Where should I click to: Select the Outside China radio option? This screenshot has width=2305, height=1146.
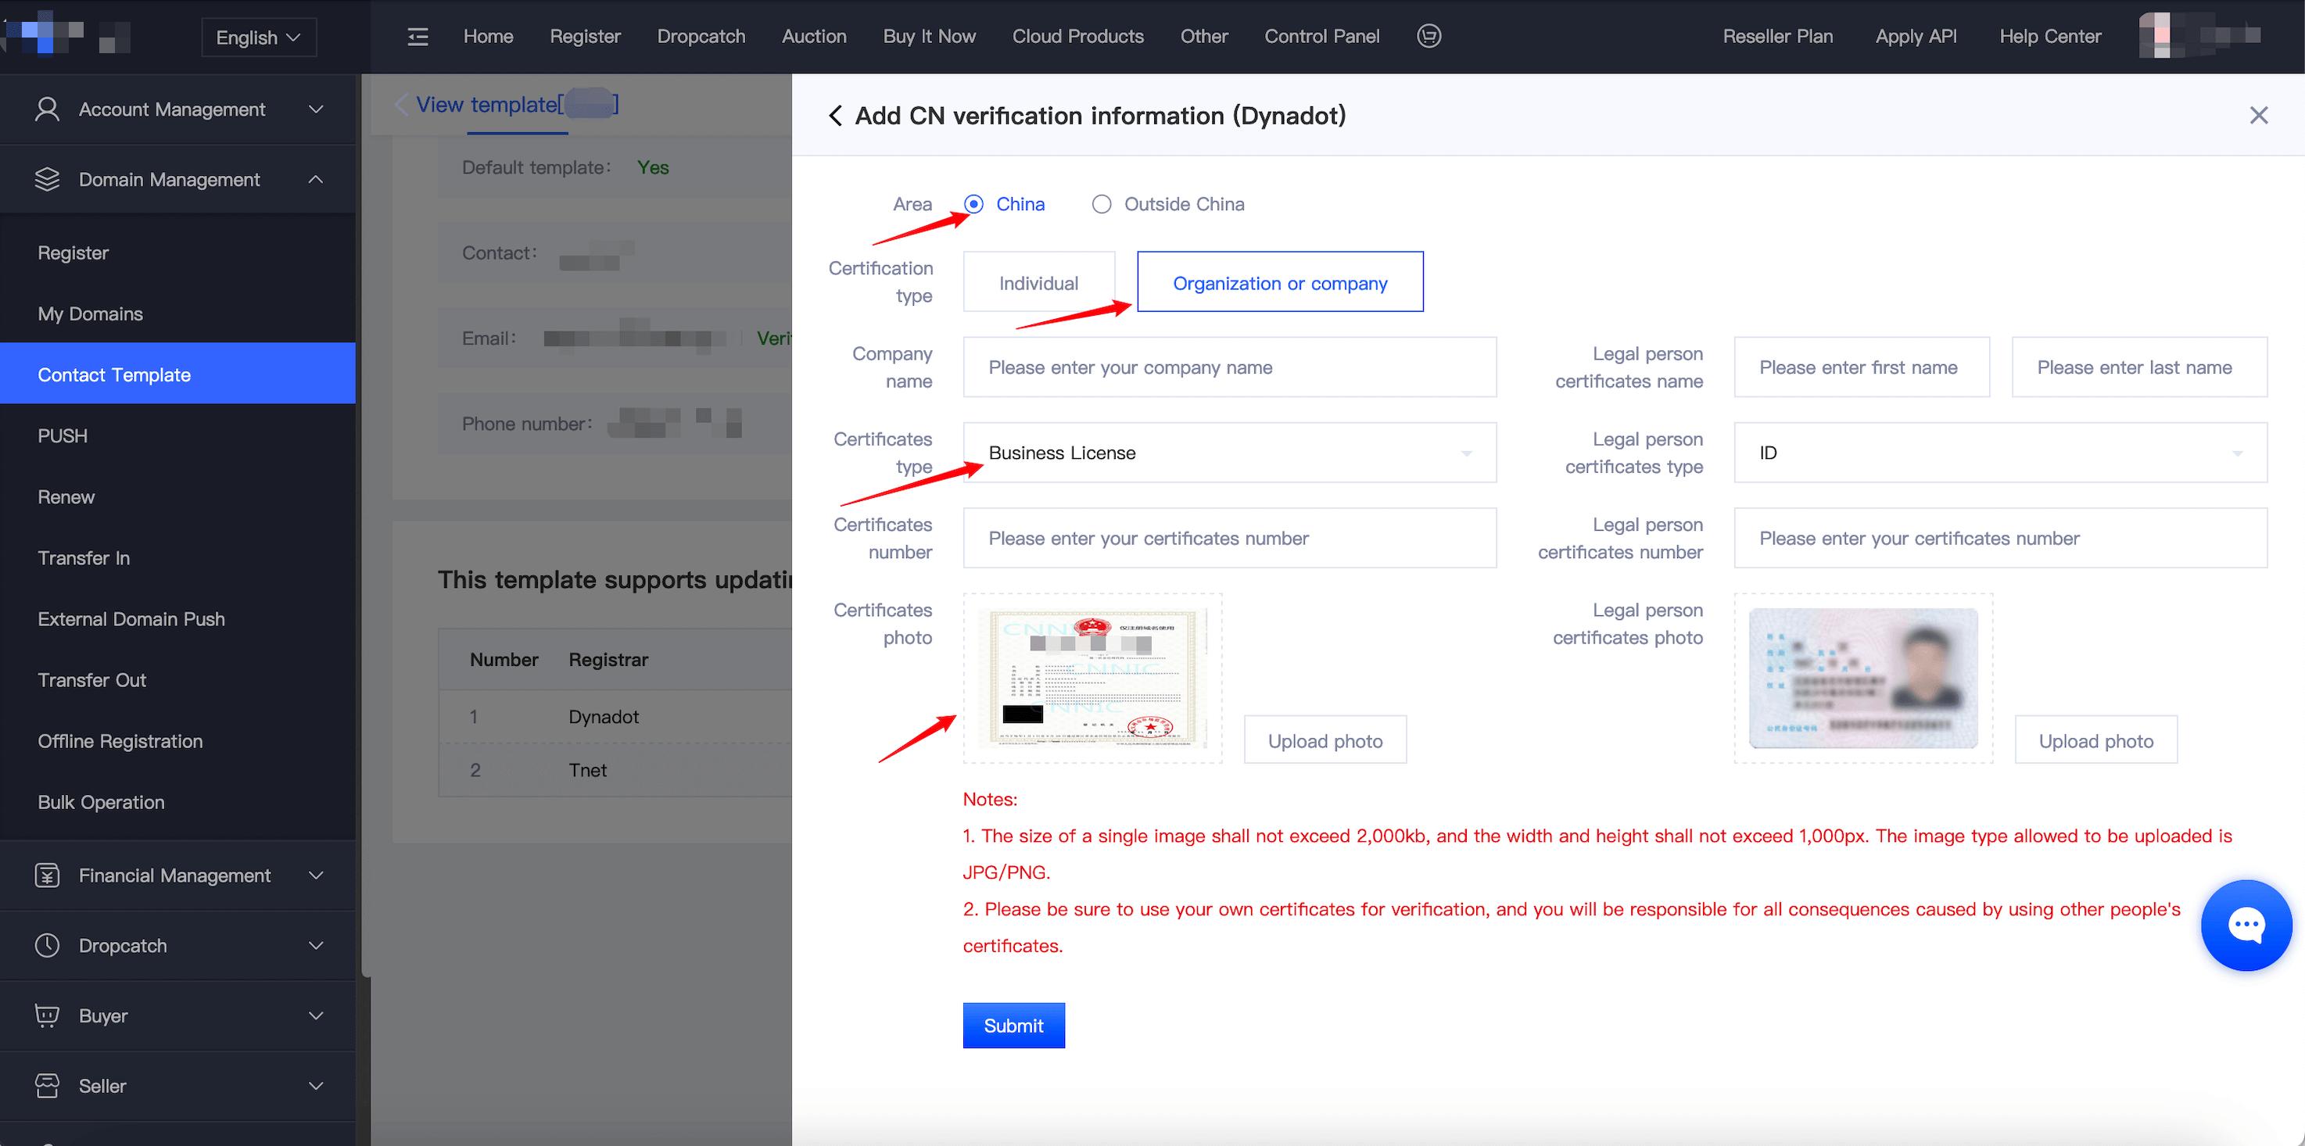[x=1102, y=204]
